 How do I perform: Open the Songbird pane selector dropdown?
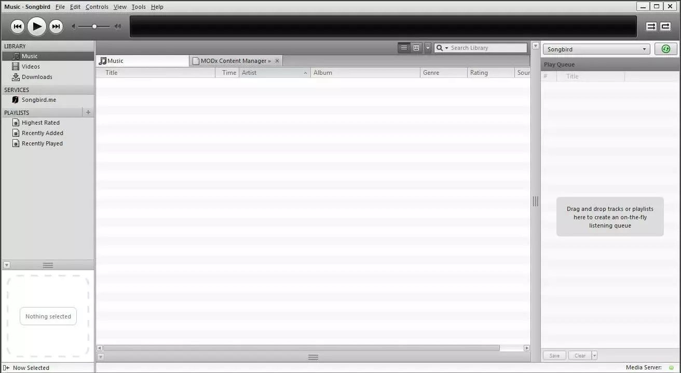[596, 49]
